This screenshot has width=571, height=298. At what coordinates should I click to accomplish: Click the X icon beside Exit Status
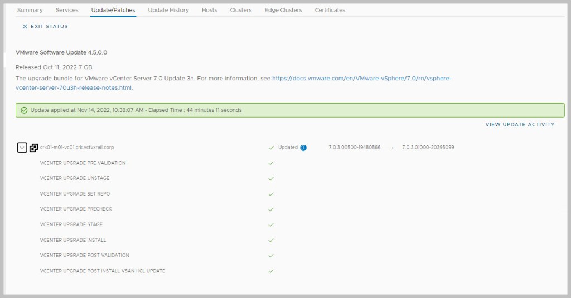[x=25, y=26]
